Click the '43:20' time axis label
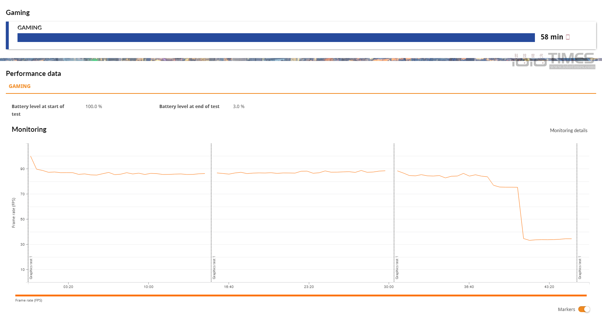The width and height of the screenshot is (602, 330). pyautogui.click(x=549, y=287)
